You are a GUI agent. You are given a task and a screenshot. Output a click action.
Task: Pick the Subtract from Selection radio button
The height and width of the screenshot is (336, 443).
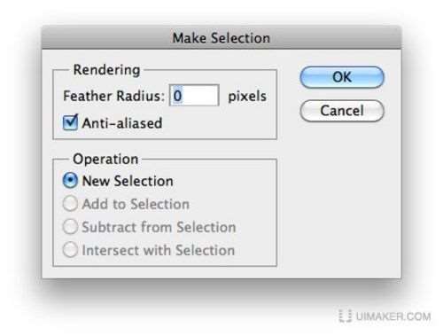pyautogui.click(x=70, y=227)
